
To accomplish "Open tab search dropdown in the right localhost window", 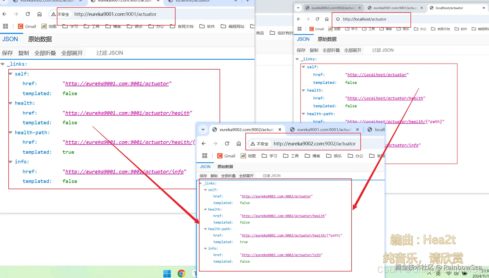I will click(x=298, y=8).
